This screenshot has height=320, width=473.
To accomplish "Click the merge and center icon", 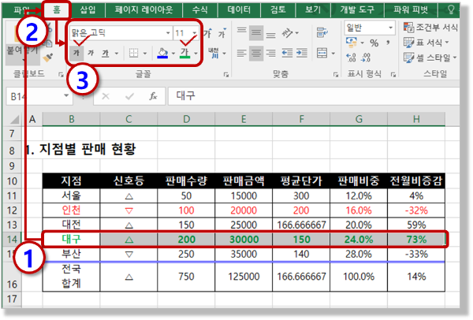I will point(322,54).
